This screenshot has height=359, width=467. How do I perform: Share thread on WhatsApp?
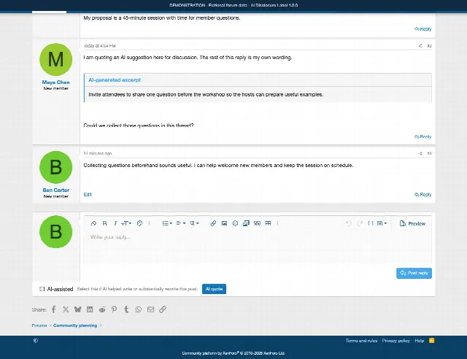(x=138, y=309)
